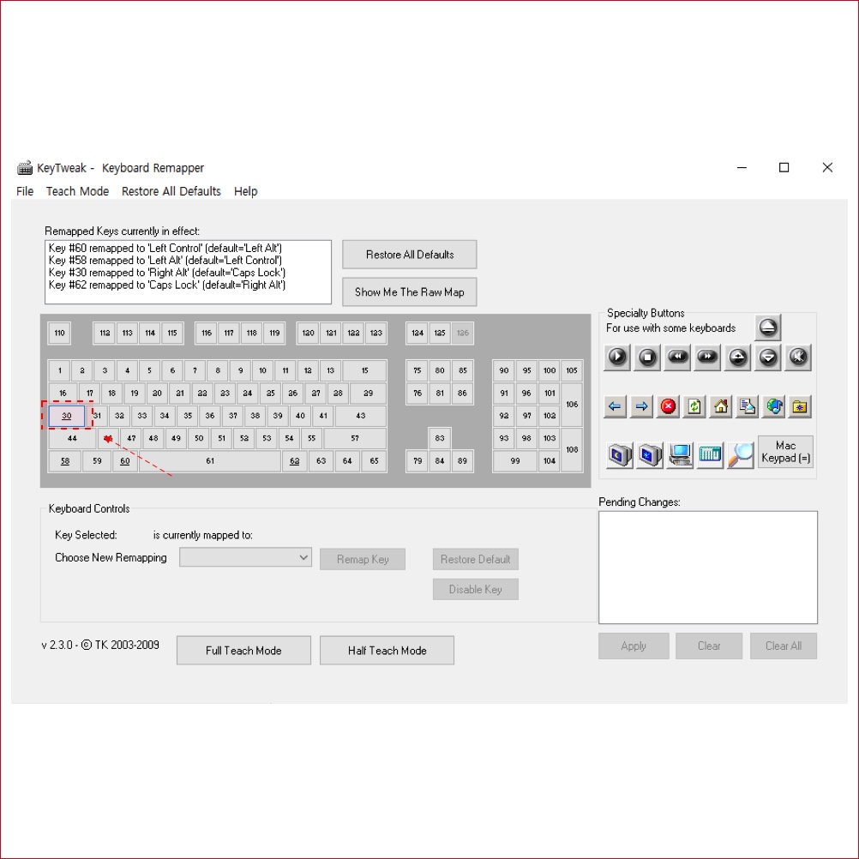Click the disabled Remap Key button
The image size is (859, 859).
[363, 559]
